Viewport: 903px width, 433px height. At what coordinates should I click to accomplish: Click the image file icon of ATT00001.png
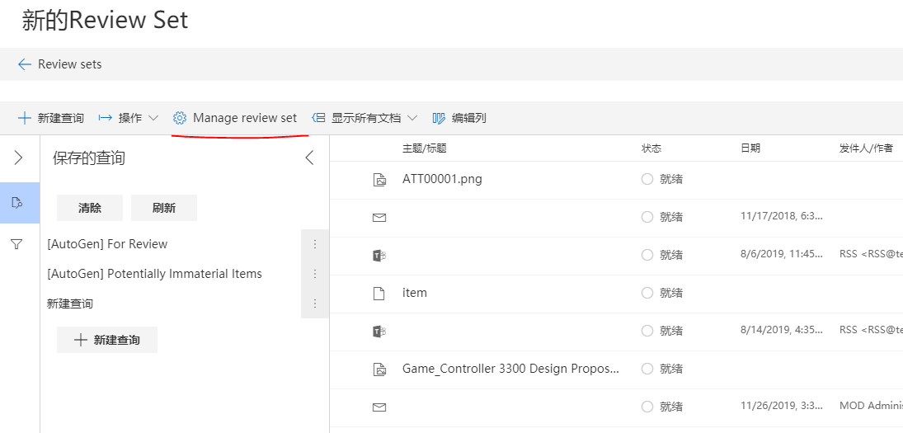point(379,180)
